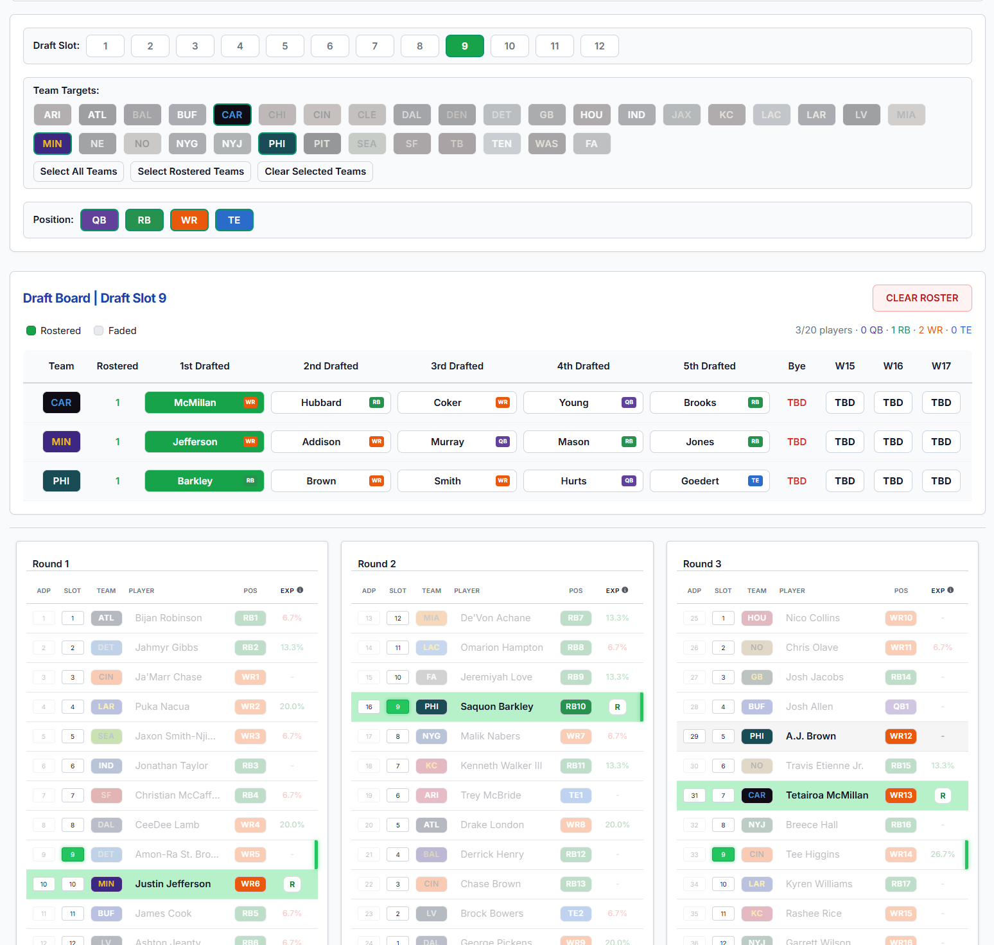
Task: Disable the QB position filter
Action: [x=99, y=220]
